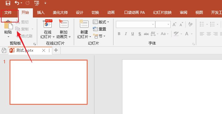The image size is (222, 114).
Task: Start slideshow from quick access toolbar
Action: click(37, 3)
